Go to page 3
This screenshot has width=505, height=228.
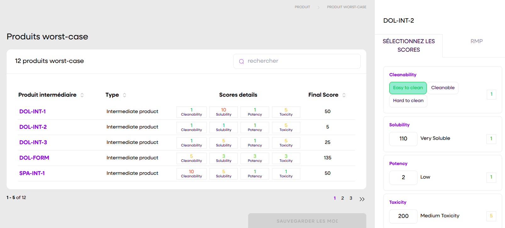(x=351, y=198)
